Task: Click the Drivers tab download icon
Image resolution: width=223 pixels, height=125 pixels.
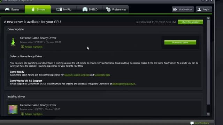Action: (x=33, y=9)
